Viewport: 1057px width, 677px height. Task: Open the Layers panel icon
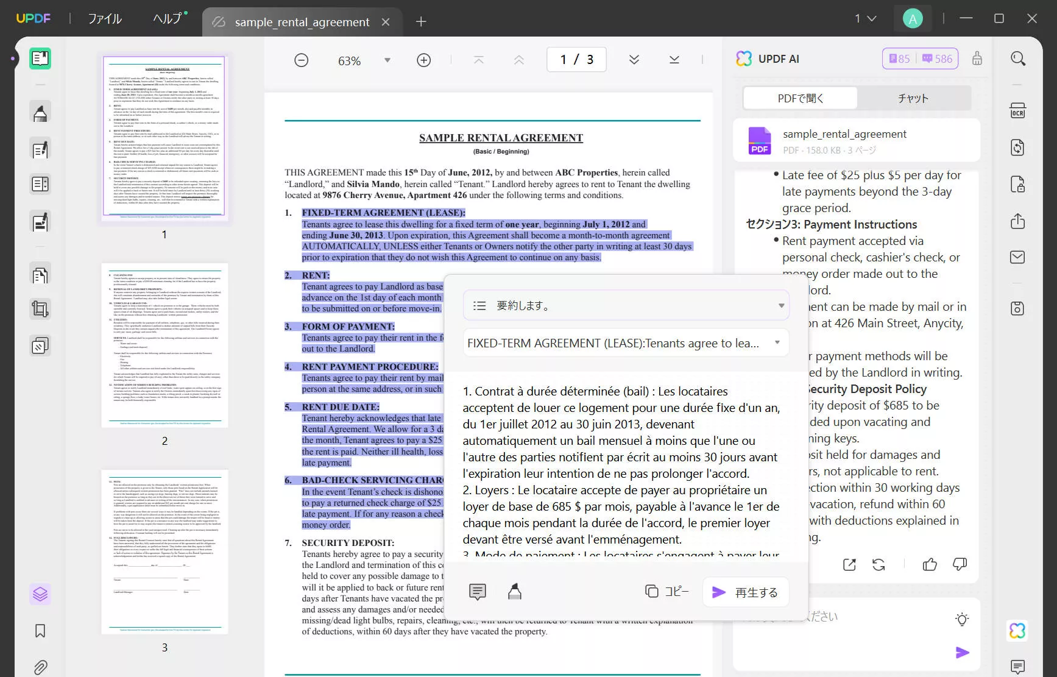pos(40,594)
